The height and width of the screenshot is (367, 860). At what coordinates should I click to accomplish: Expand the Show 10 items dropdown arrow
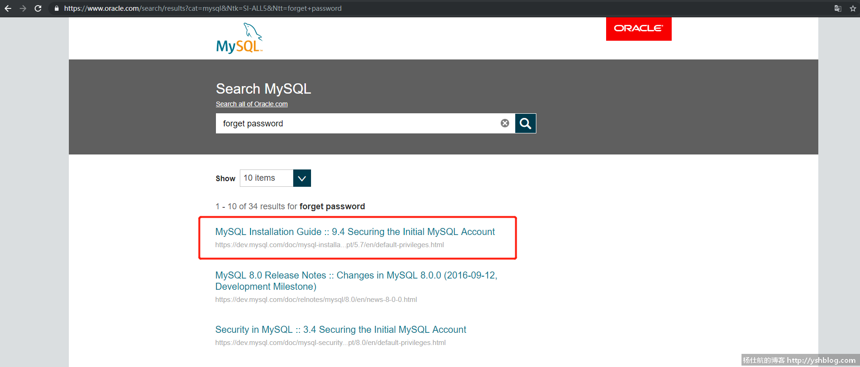point(302,178)
